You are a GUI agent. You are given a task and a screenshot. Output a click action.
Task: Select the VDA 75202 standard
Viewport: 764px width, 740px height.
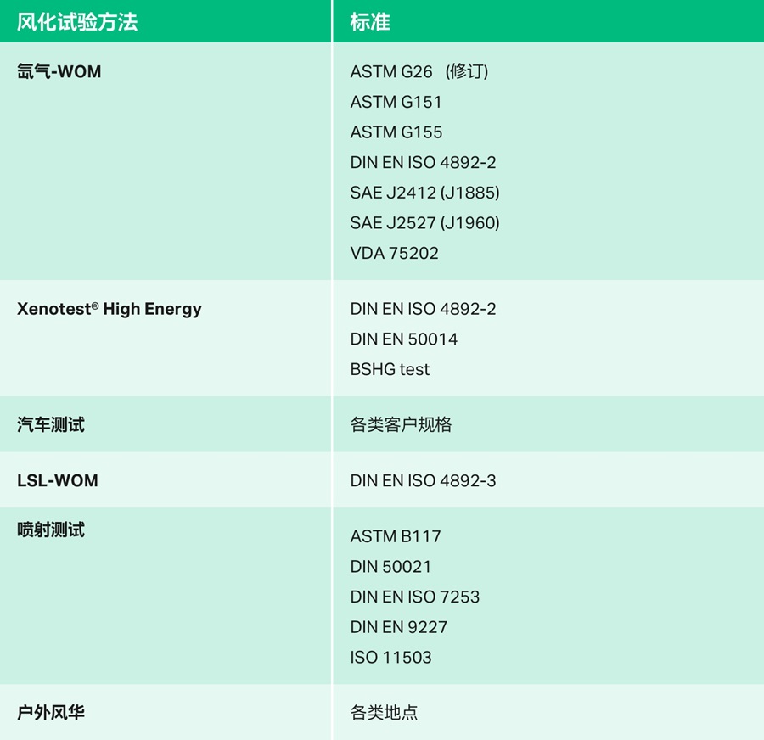coord(394,253)
